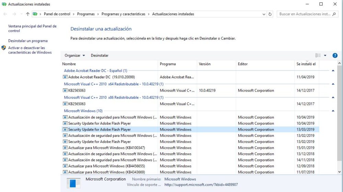The image size is (343, 192).
Task: Collapse the Adobe Acrobat Reader DC group
Action: pos(333,71)
